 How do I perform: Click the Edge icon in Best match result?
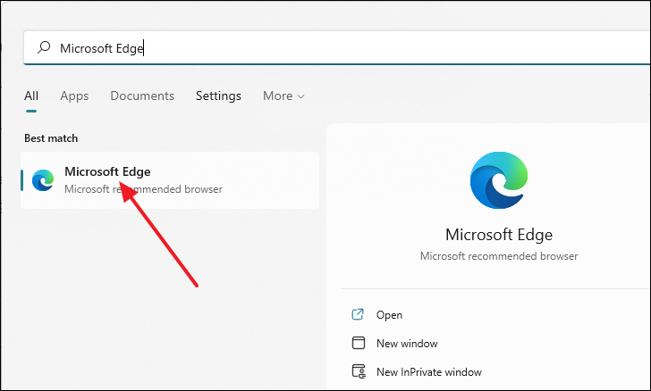[43, 180]
